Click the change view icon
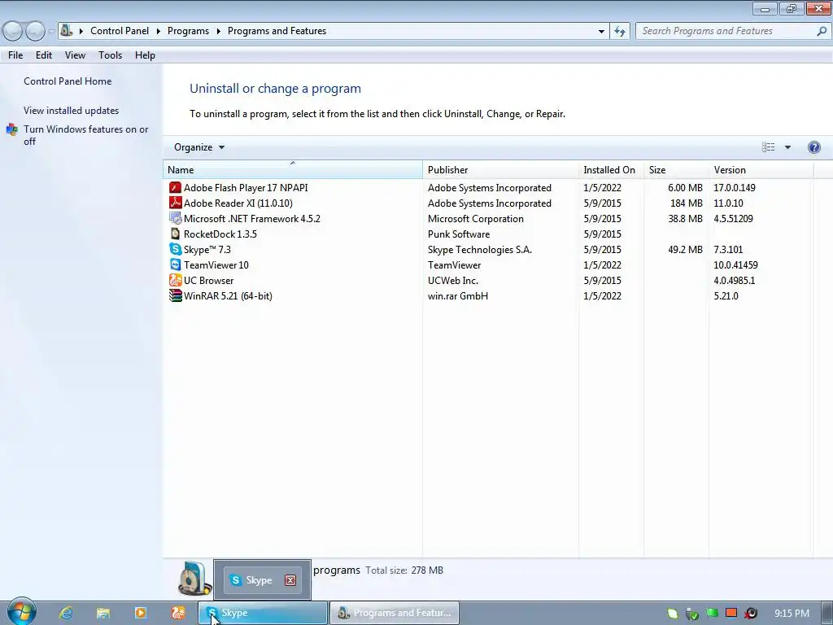Screen dimensions: 833x625 768,147
